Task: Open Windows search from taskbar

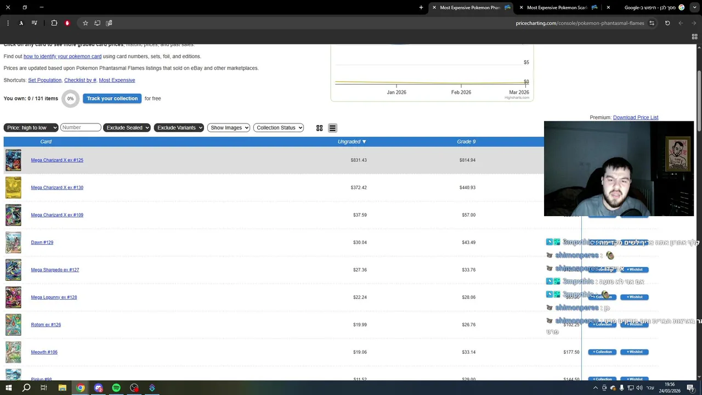Action: [26, 388]
